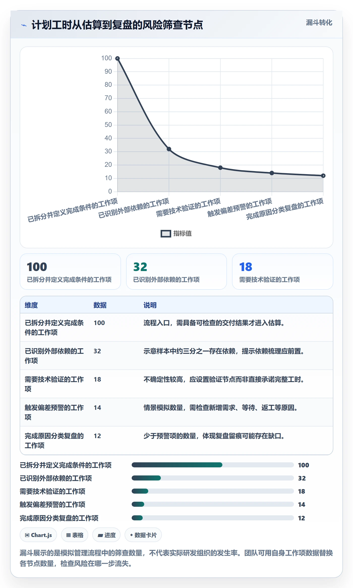Click the data card showing 32
The height and width of the screenshot is (588, 353).
coord(177,272)
